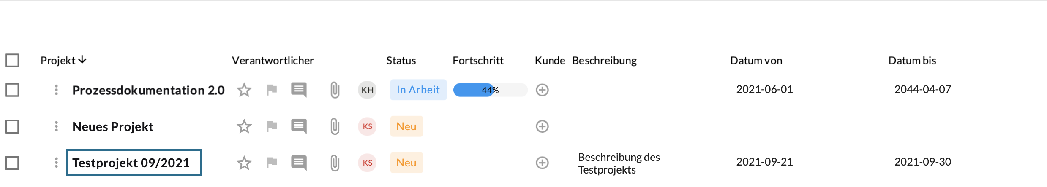The image size is (1047, 187).
Task: Flag the Prozessdokumentation 2.0 project
Action: click(272, 90)
